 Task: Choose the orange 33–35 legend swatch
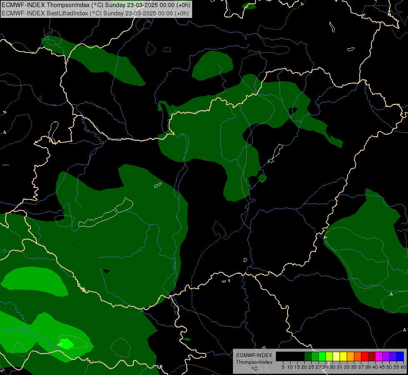350,356
